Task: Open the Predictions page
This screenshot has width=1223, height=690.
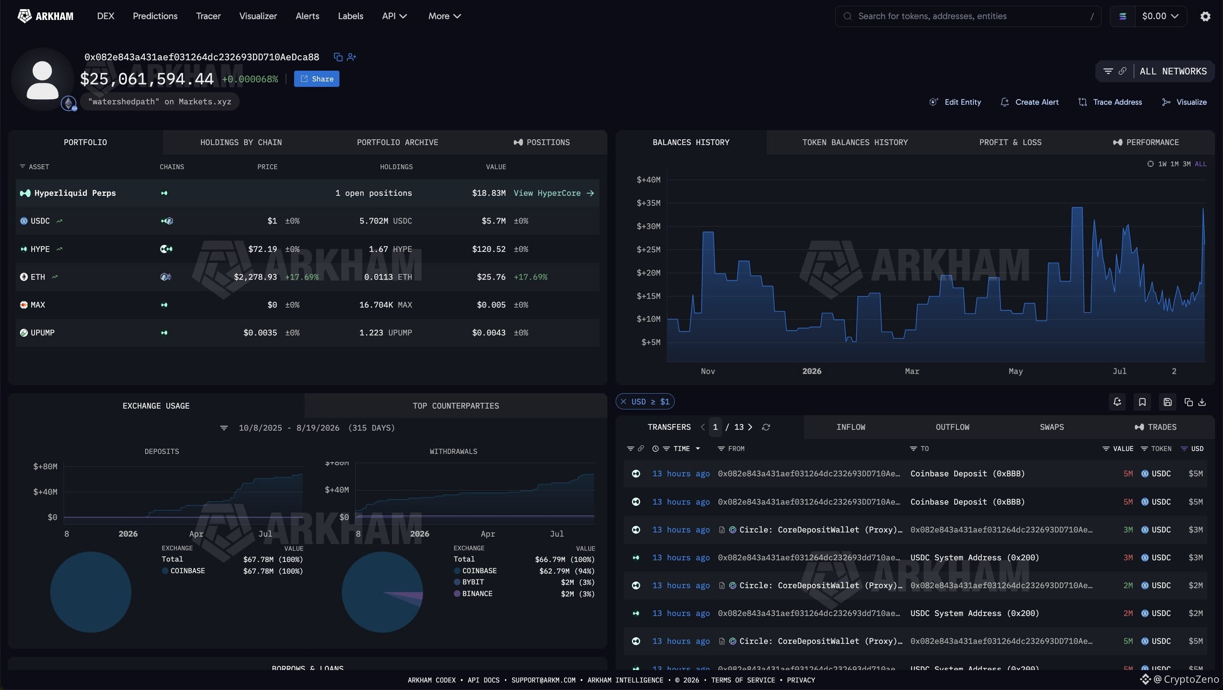Action: pyautogui.click(x=155, y=16)
